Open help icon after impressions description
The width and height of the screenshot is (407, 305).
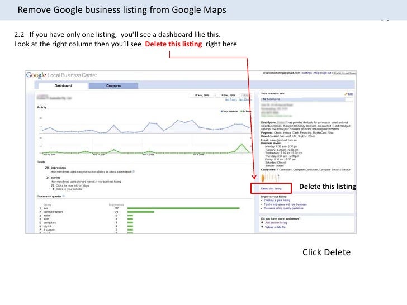[x=134, y=171]
